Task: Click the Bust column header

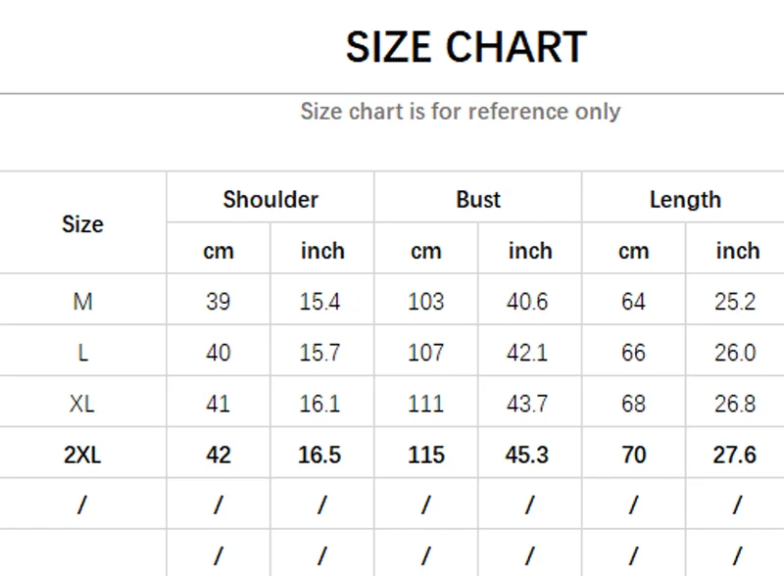Action: (x=478, y=200)
